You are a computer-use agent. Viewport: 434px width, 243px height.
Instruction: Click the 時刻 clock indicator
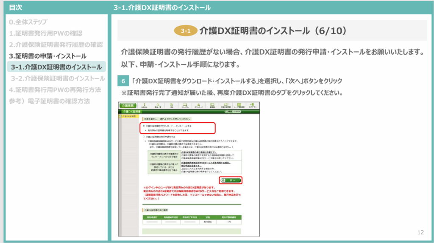point(233,111)
